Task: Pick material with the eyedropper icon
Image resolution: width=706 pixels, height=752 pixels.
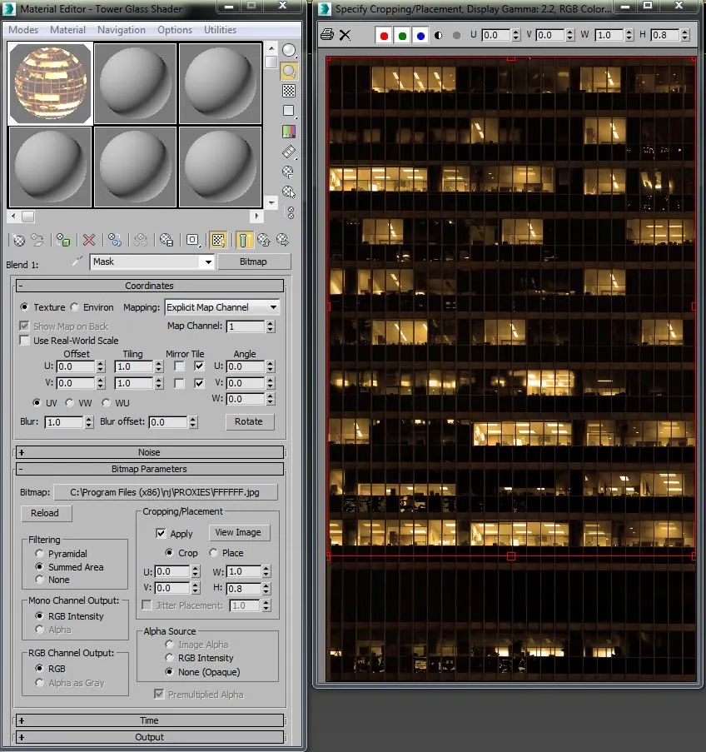Action: pos(77,261)
